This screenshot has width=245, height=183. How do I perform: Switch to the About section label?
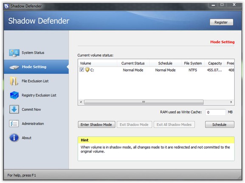(27, 138)
